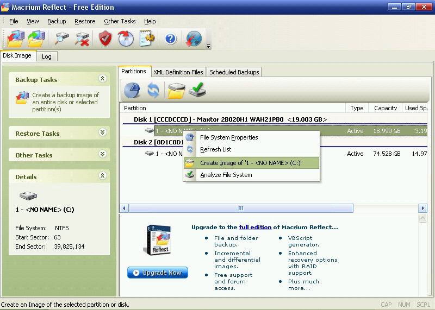Screen dimensions: 435x310
Task: Open the Backup menu
Action: click(x=57, y=21)
